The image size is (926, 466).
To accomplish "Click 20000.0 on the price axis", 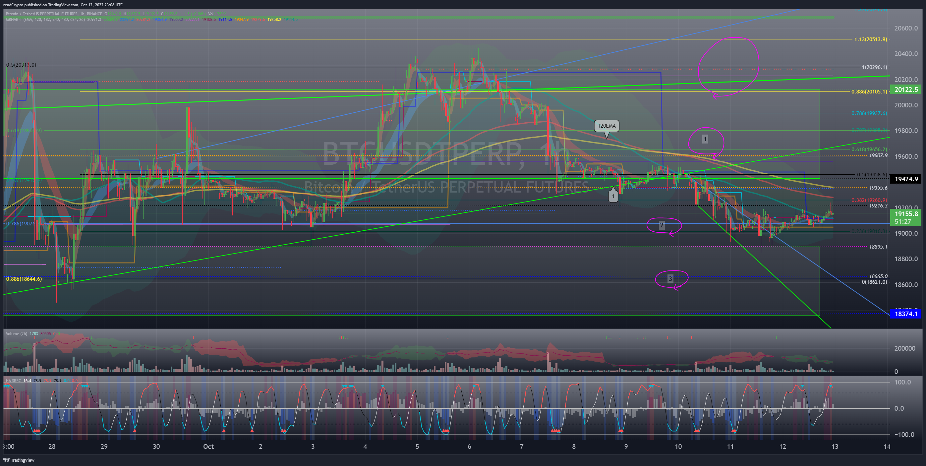I will coord(906,105).
